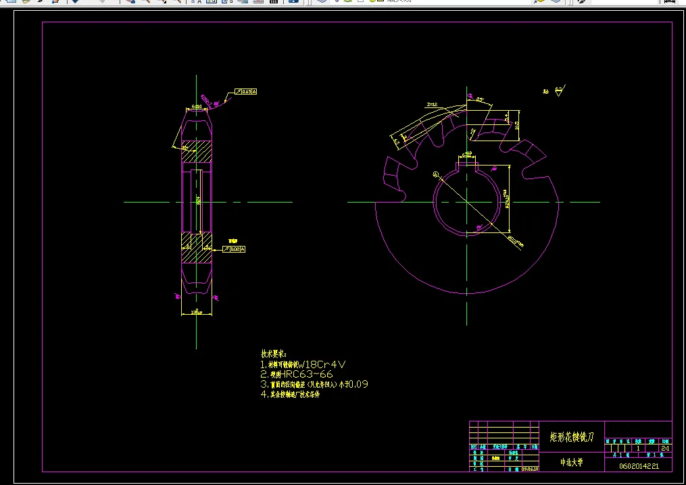The height and width of the screenshot is (485, 686).
Task: Select the "Z=12" leader label
Action: tap(432, 105)
